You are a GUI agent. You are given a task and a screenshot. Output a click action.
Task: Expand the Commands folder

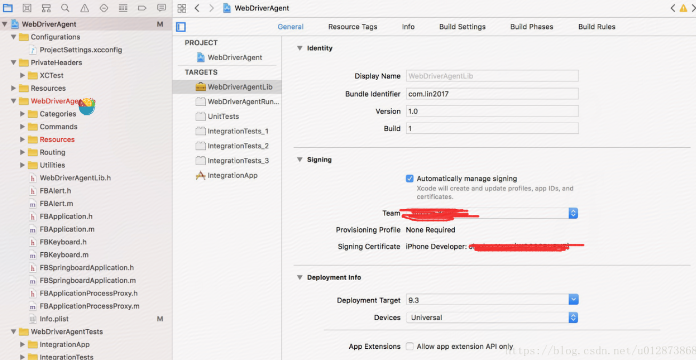[x=22, y=126]
